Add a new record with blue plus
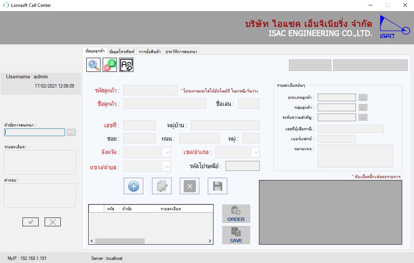Image resolution: width=414 pixels, height=263 pixels. tap(133, 186)
